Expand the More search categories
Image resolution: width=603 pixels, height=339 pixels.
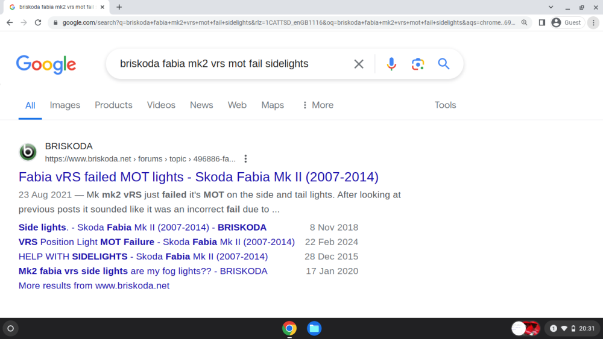pos(318,105)
